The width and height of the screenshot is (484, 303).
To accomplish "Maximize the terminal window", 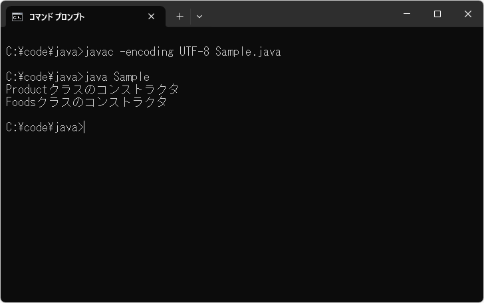I will [437, 14].
